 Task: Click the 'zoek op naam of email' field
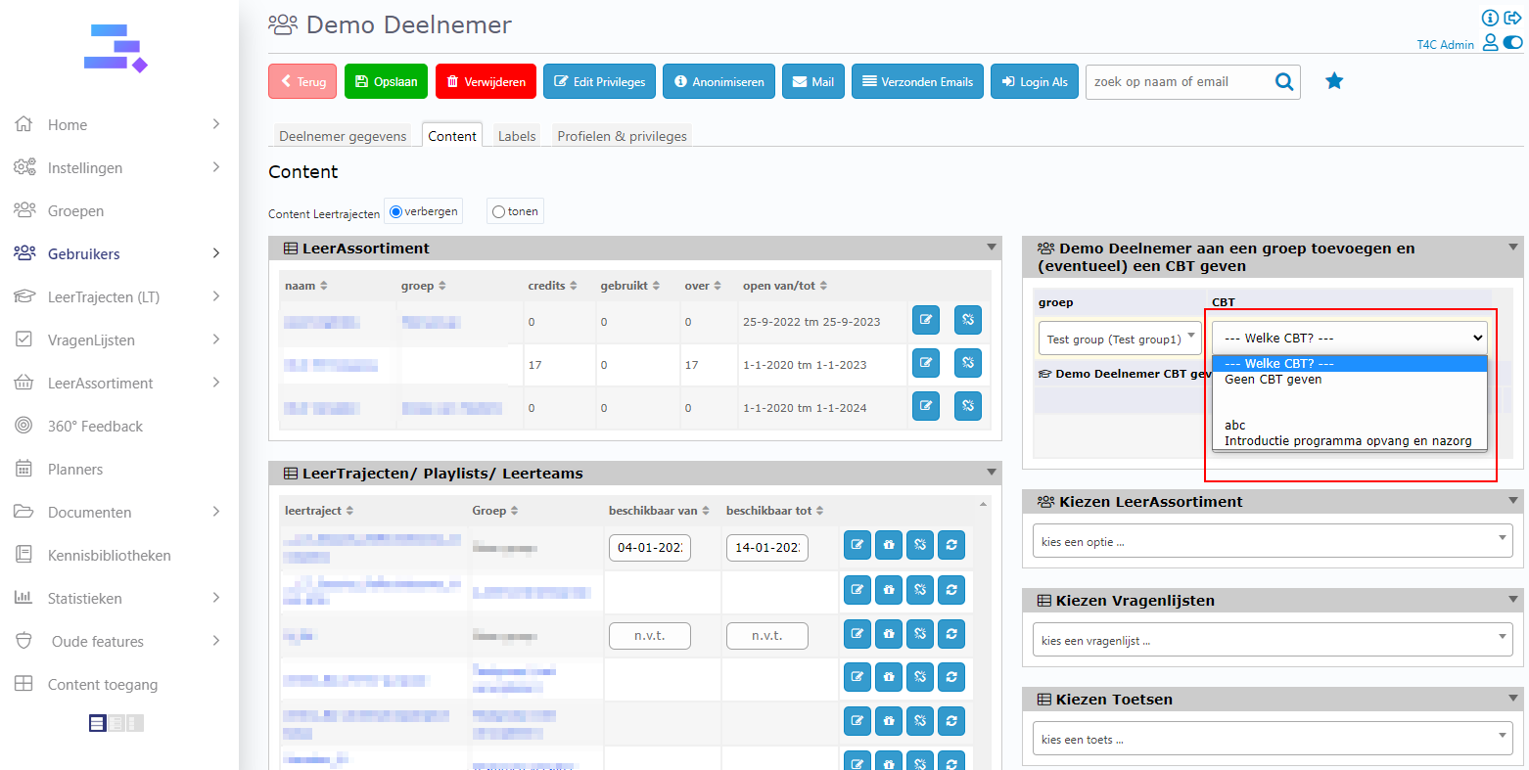tap(1178, 82)
